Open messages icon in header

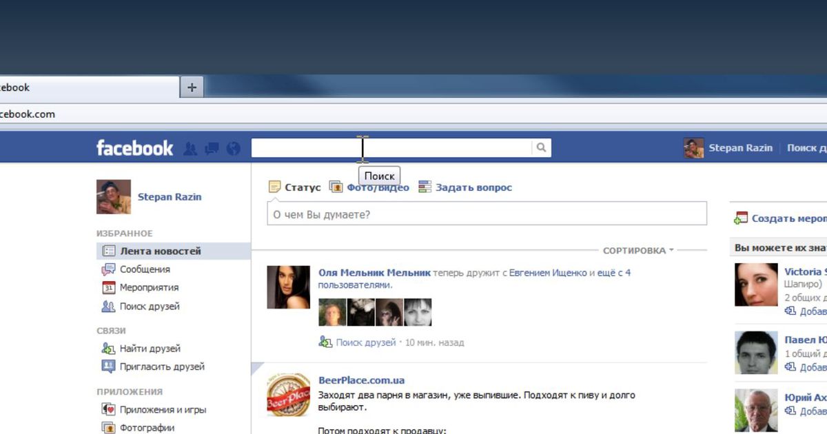pos(212,148)
